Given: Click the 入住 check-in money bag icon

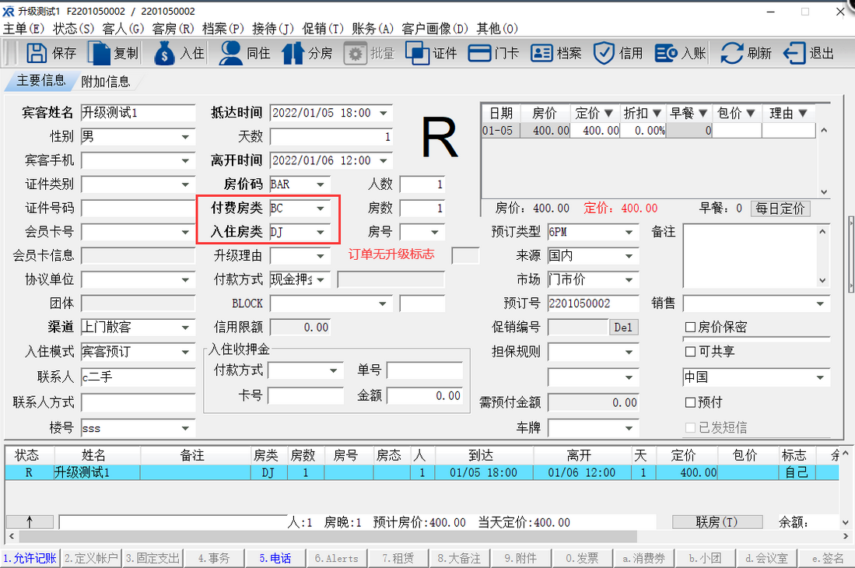Looking at the screenshot, I should 164,53.
